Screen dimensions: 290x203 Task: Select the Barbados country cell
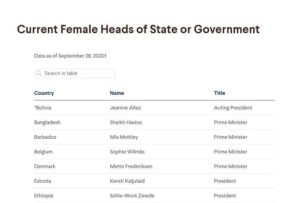click(x=45, y=137)
